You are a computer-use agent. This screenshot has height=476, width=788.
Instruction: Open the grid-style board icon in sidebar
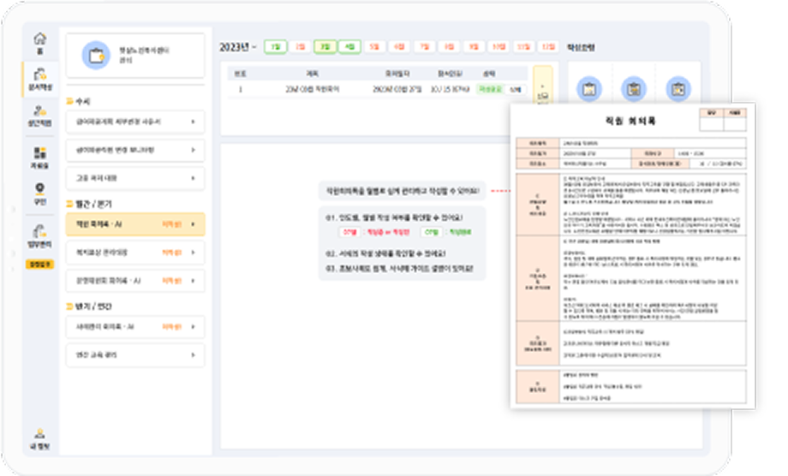(x=39, y=157)
